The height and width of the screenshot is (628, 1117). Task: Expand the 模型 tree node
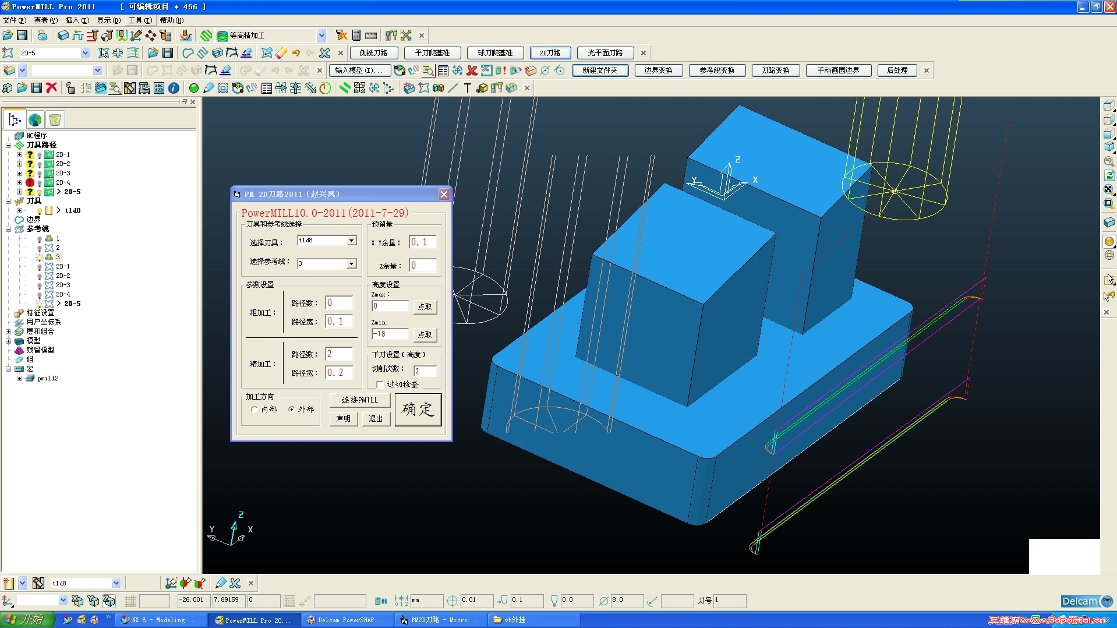coord(8,341)
